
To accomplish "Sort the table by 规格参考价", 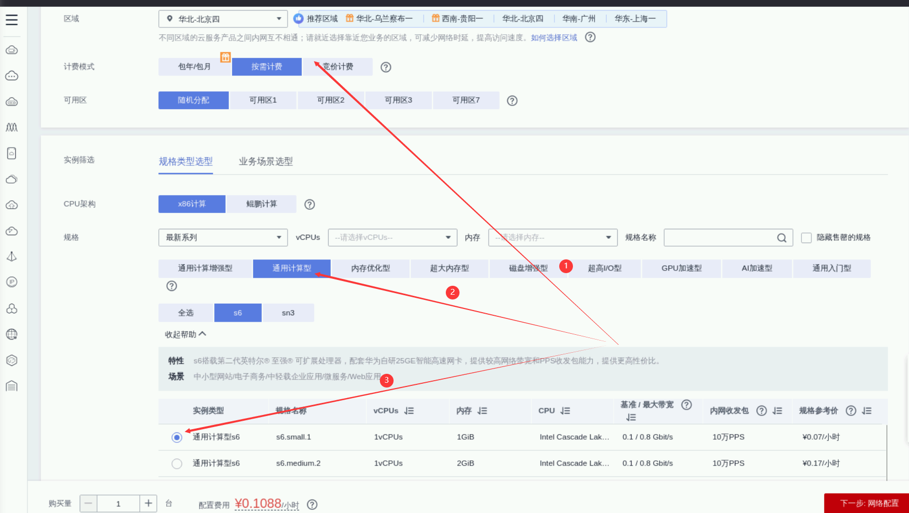I will (x=866, y=411).
